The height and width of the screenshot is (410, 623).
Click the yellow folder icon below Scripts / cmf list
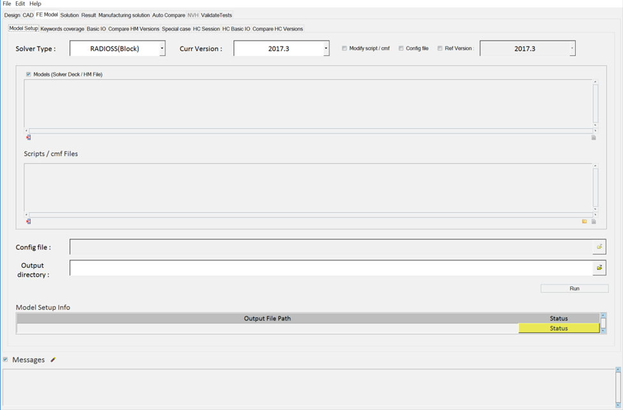click(x=584, y=222)
